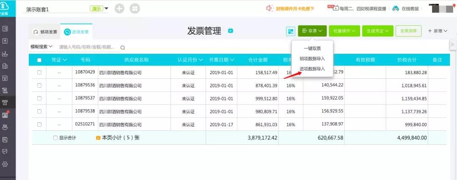Click the speaker announcement icon
This screenshot has height=180, width=457.
point(270,8)
